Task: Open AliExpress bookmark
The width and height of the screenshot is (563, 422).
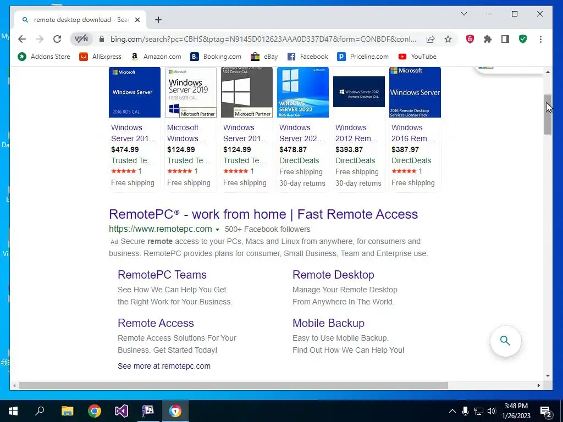Action: [101, 57]
